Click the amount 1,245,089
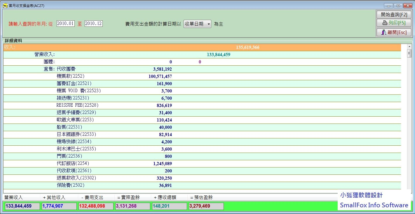This screenshot has width=415, height=214. pos(163,164)
